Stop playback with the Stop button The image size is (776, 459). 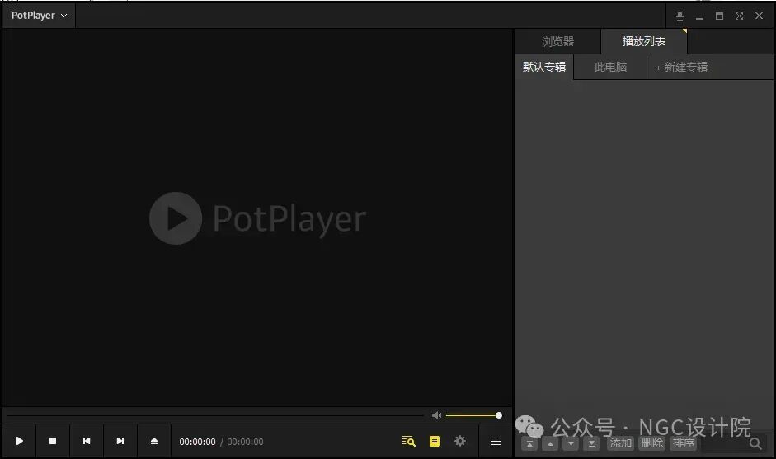coord(53,441)
